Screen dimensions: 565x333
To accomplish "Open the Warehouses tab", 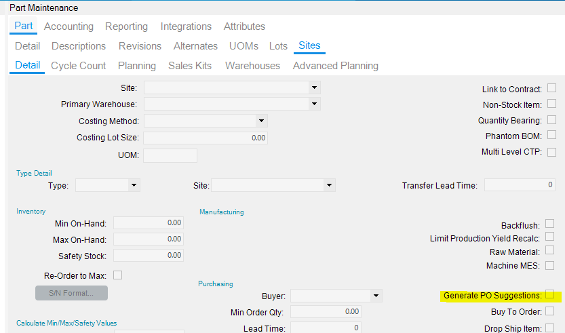I will pos(252,66).
